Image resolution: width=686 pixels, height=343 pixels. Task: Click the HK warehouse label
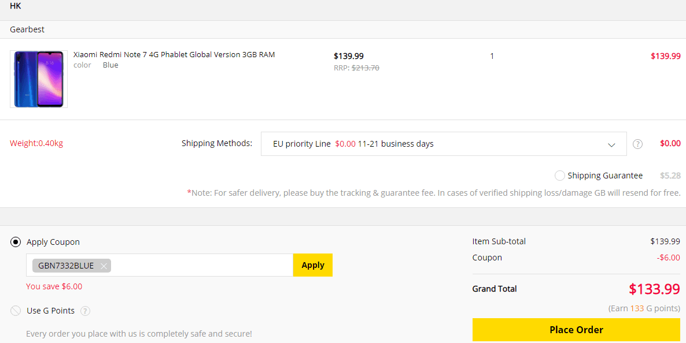(15, 6)
